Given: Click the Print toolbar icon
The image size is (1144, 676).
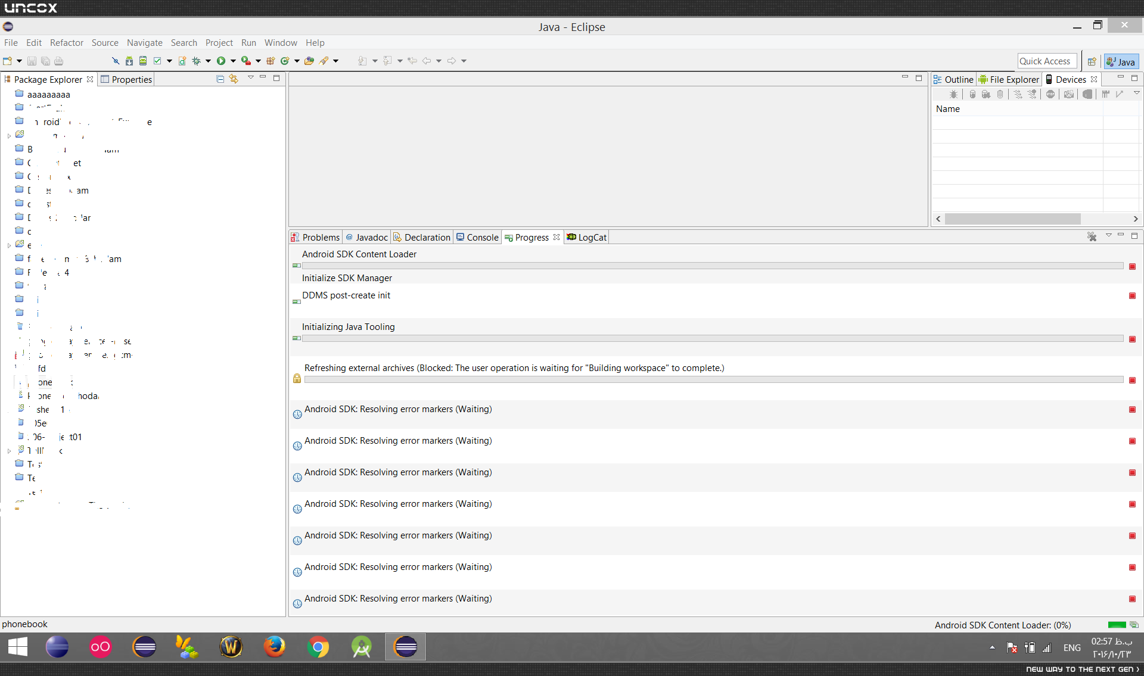Looking at the screenshot, I should (x=58, y=61).
